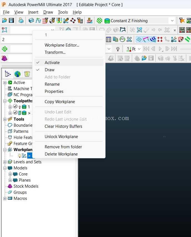Switch to the globe browser tab
The width and height of the screenshot is (191, 237).
point(17,74)
